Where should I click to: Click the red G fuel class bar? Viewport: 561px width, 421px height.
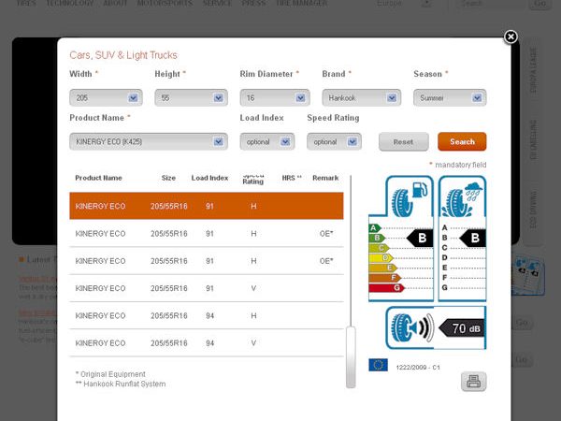pyautogui.click(x=386, y=288)
